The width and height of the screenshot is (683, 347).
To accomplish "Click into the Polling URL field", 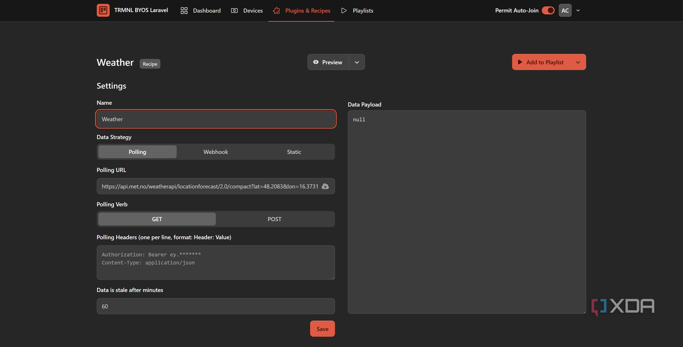I will point(216,186).
